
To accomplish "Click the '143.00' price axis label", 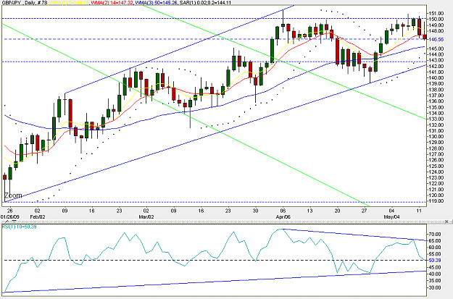I will click(436, 60).
